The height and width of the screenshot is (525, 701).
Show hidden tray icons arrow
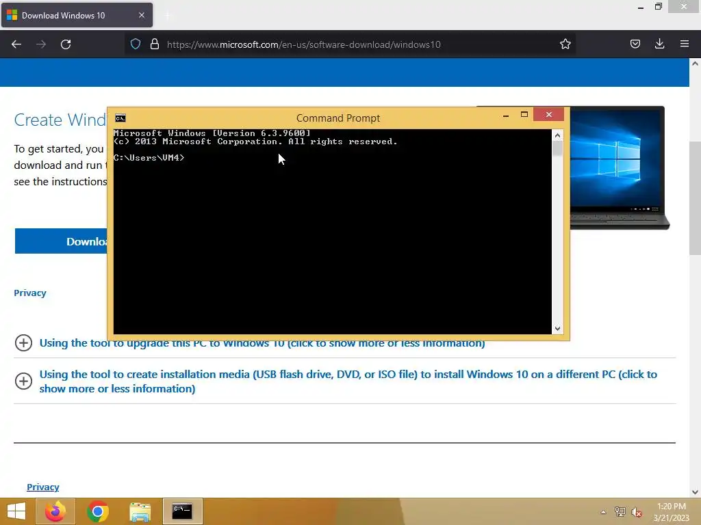603,512
